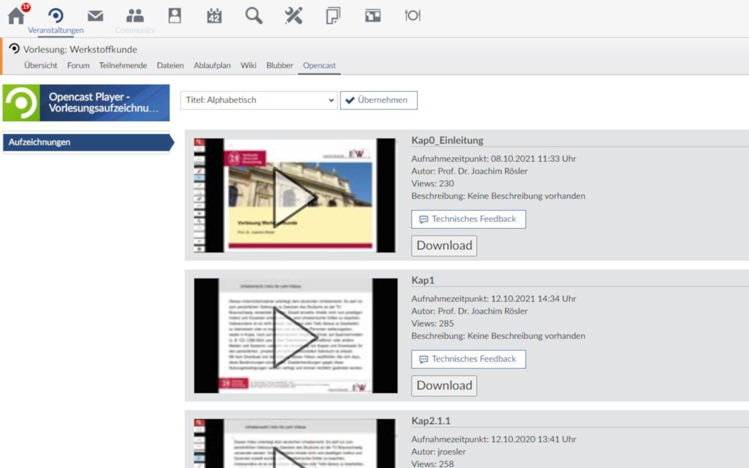Play the Kap0_Einleitung video thumbnail
This screenshot has width=749, height=468.
[295, 195]
